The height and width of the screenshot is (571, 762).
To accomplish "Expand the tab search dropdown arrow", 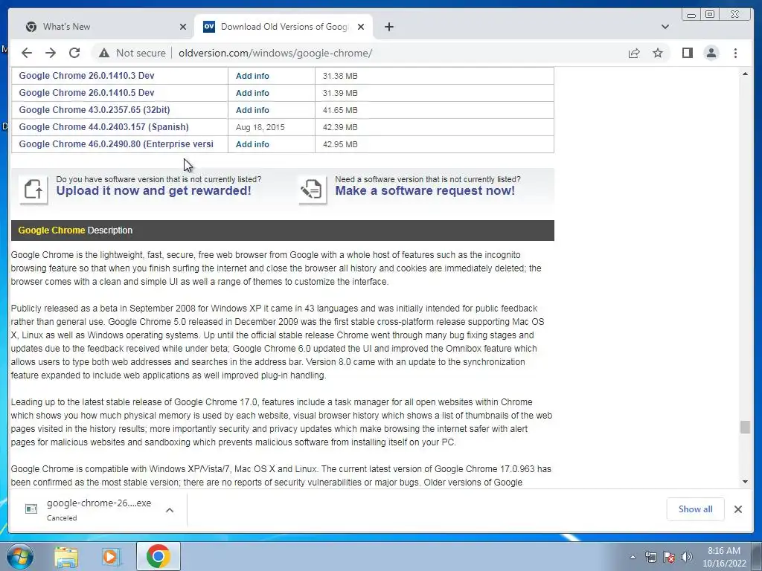I will click(x=665, y=27).
